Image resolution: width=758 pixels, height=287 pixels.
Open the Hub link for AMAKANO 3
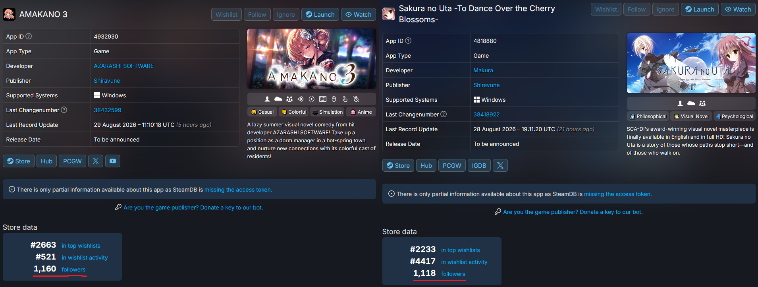[46, 161]
